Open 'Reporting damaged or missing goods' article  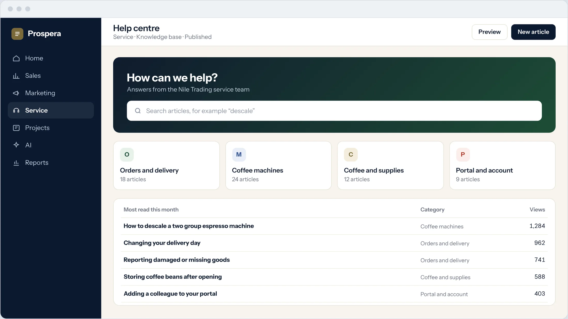click(x=177, y=260)
